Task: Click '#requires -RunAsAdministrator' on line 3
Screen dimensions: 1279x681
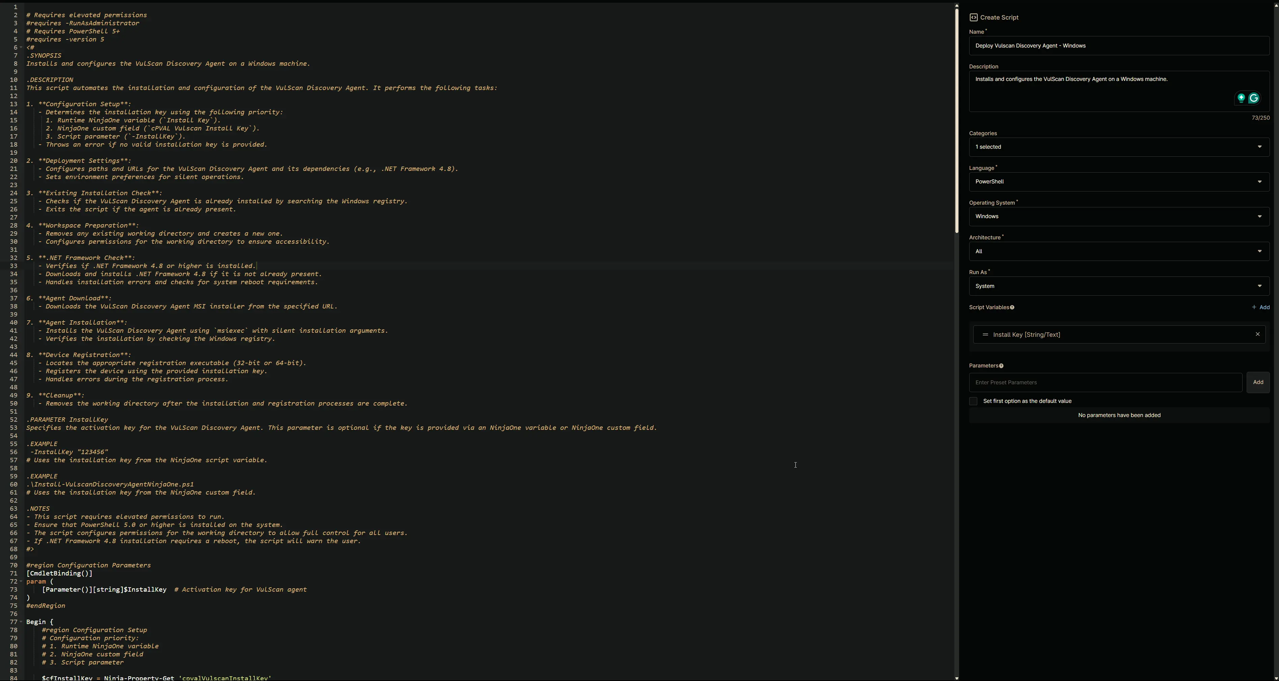Action: click(82, 23)
